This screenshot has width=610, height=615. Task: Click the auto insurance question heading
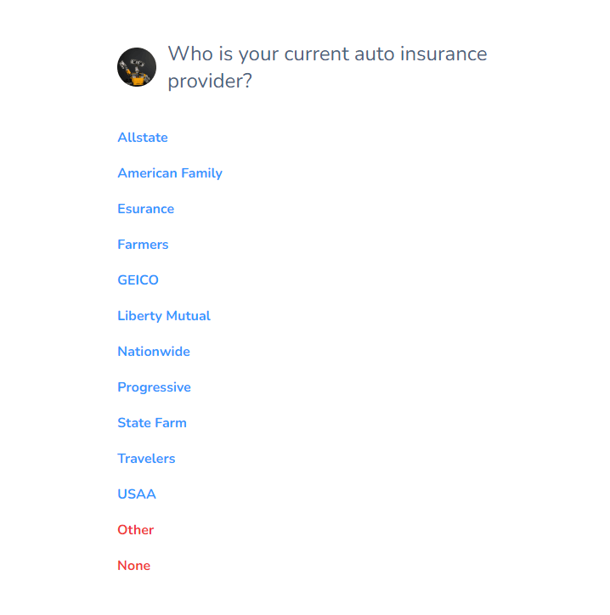[327, 67]
